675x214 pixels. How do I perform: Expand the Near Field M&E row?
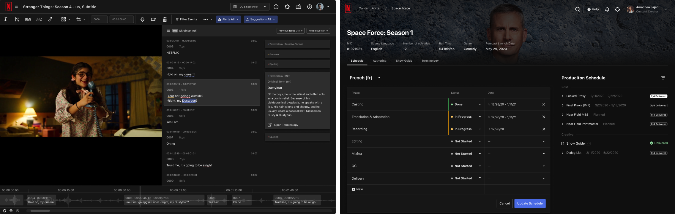tap(563, 115)
